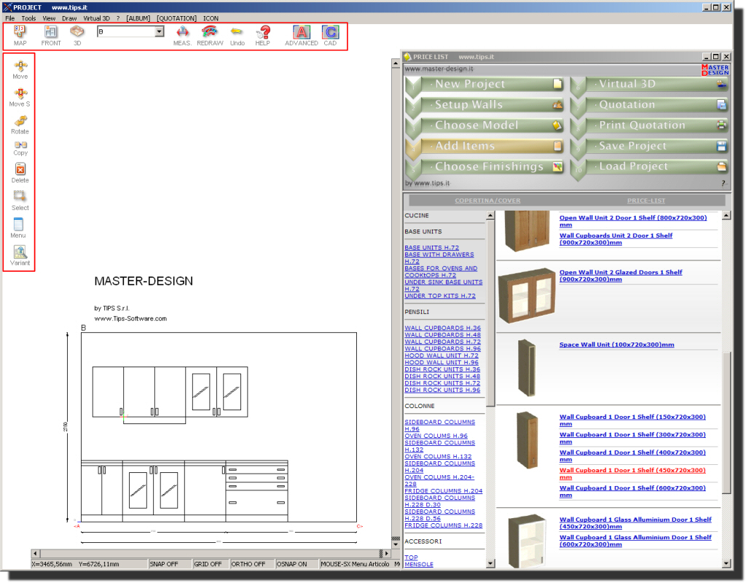The height and width of the screenshot is (583, 746).
Task: Select Space Wall Unit (100x720x300)mm link
Action: click(x=616, y=345)
